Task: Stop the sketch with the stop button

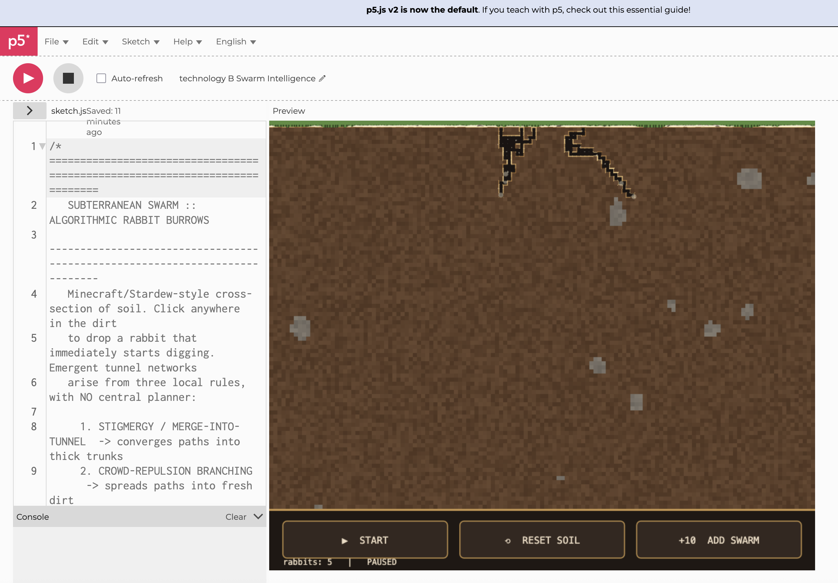Action: coord(68,78)
